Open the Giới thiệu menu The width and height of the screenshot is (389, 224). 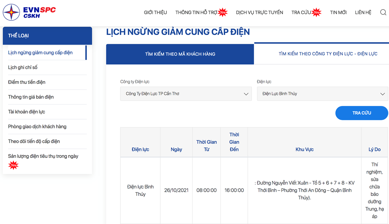click(155, 13)
